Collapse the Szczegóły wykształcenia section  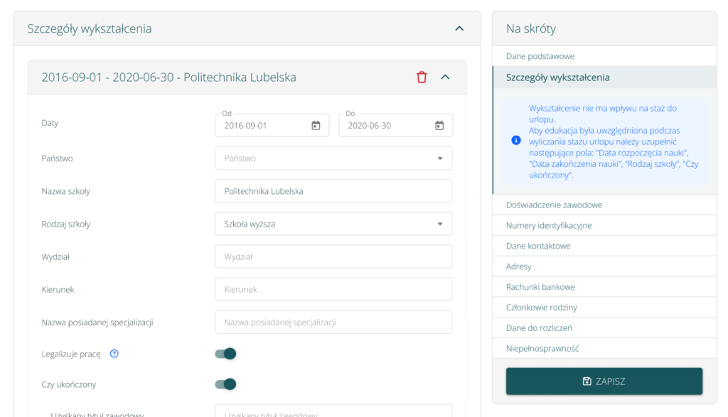click(459, 29)
